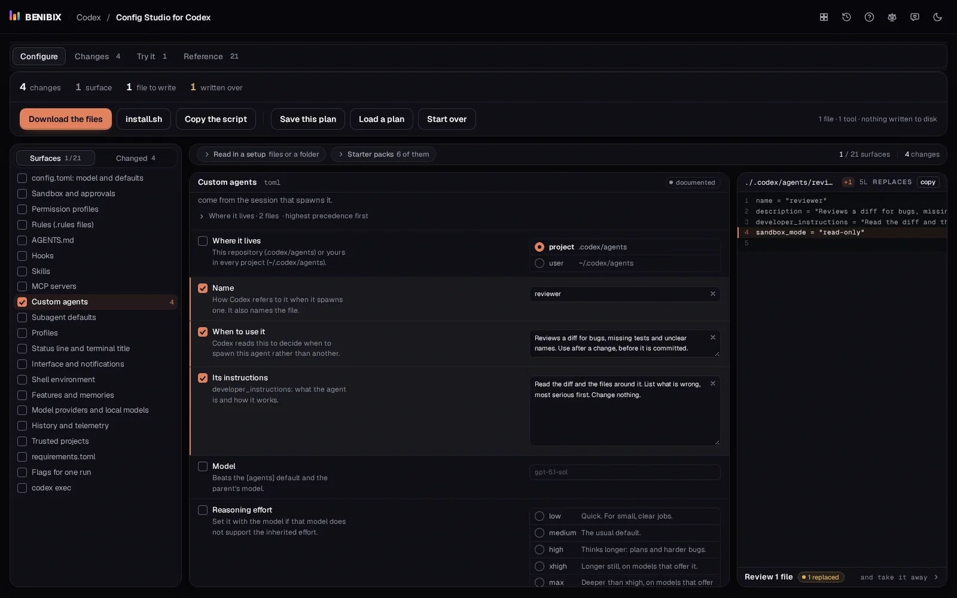Image resolution: width=957 pixels, height=598 pixels.
Task: Click Download the files button
Action: pyautogui.click(x=66, y=119)
